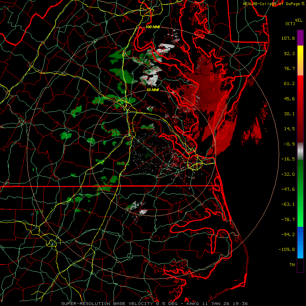Click the KAKQ station identifier in the caption

click(193, 304)
